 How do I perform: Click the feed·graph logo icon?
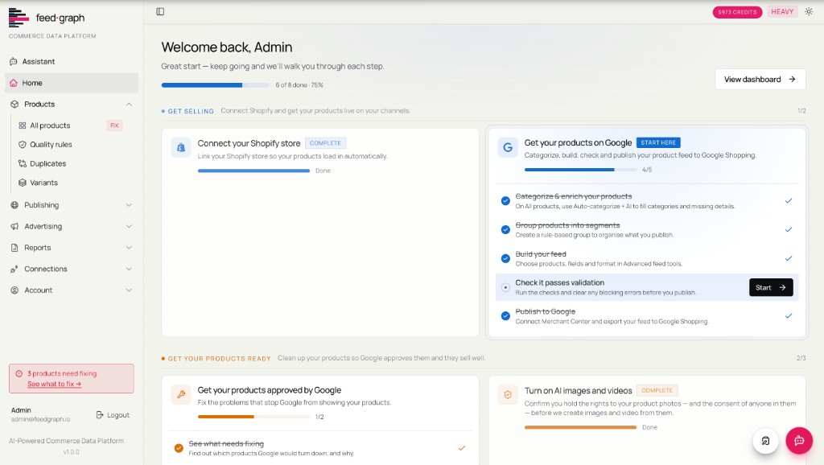coord(19,18)
